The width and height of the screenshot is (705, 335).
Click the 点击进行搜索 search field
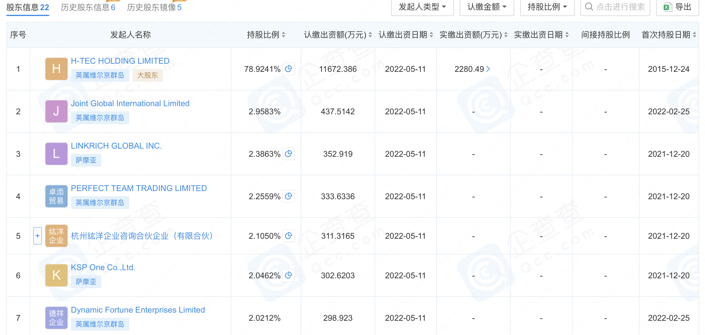[615, 7]
